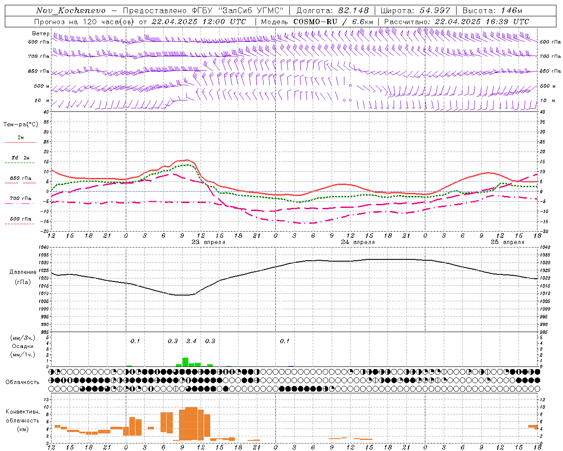Click the Td 2м dew point legend label
The width and height of the screenshot is (563, 451).
(21, 158)
